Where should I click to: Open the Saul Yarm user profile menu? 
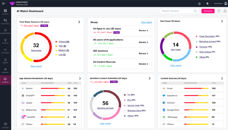(218, 4)
